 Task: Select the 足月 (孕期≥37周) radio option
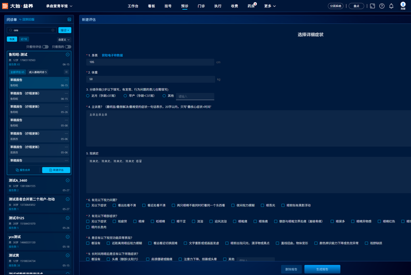tap(88, 96)
